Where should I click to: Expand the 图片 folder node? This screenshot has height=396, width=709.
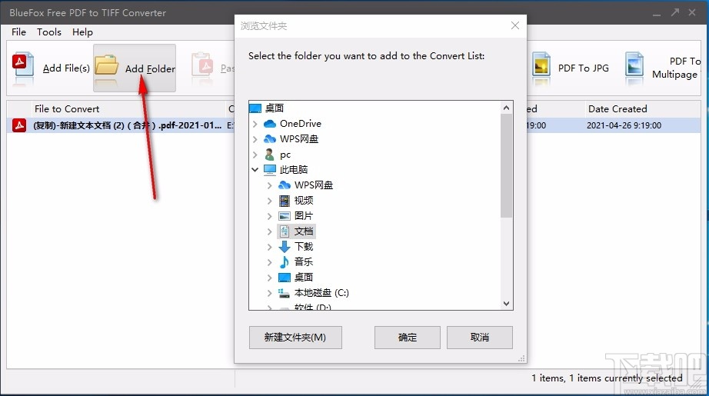click(x=269, y=216)
